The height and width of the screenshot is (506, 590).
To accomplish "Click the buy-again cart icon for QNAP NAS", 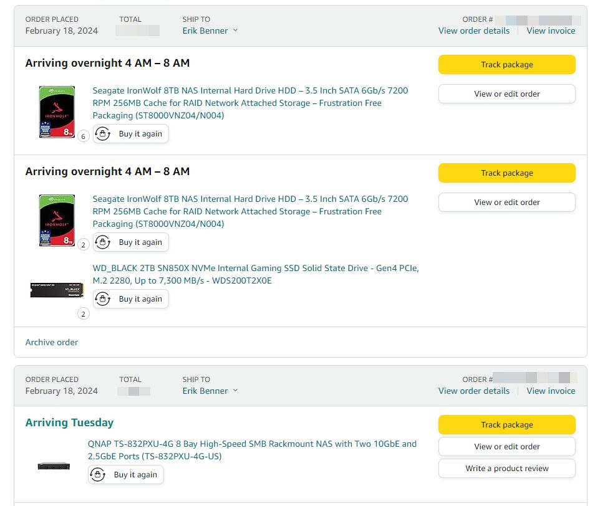I will pyautogui.click(x=97, y=474).
